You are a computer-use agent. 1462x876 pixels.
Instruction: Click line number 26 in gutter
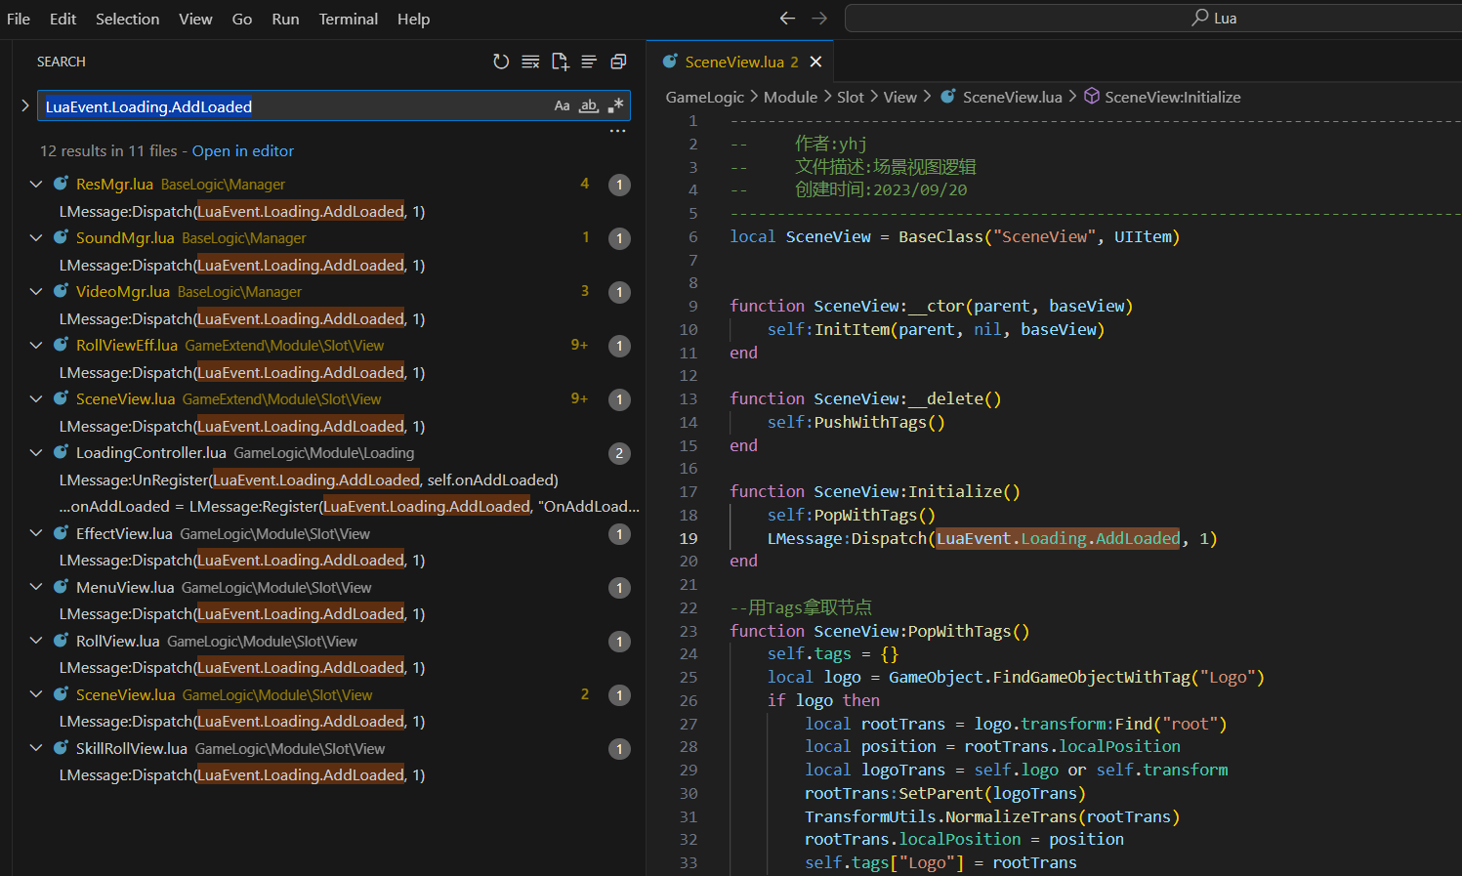click(x=689, y=700)
